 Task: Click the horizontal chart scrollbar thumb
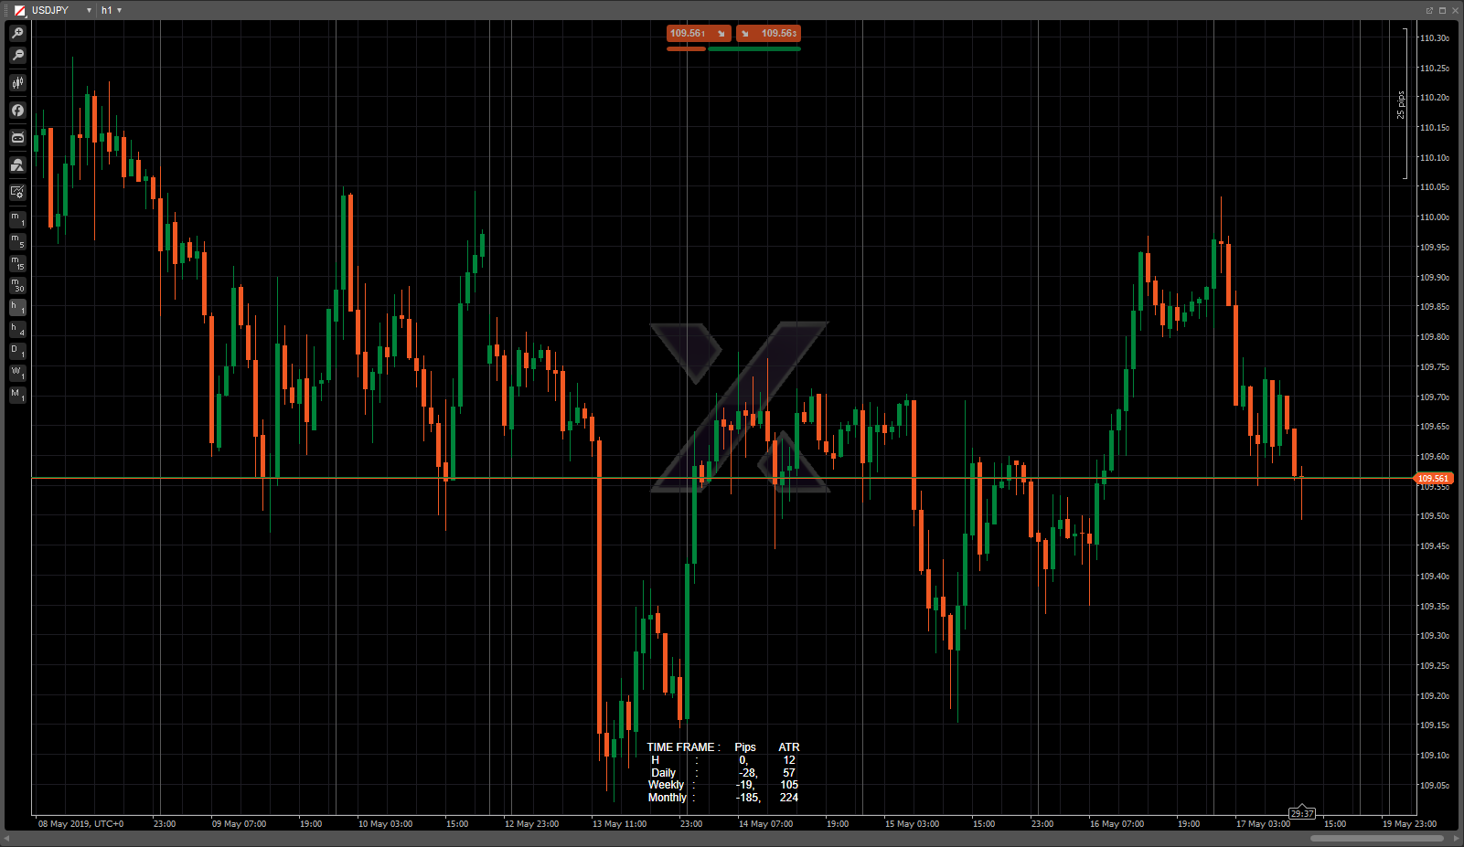tap(1377, 839)
